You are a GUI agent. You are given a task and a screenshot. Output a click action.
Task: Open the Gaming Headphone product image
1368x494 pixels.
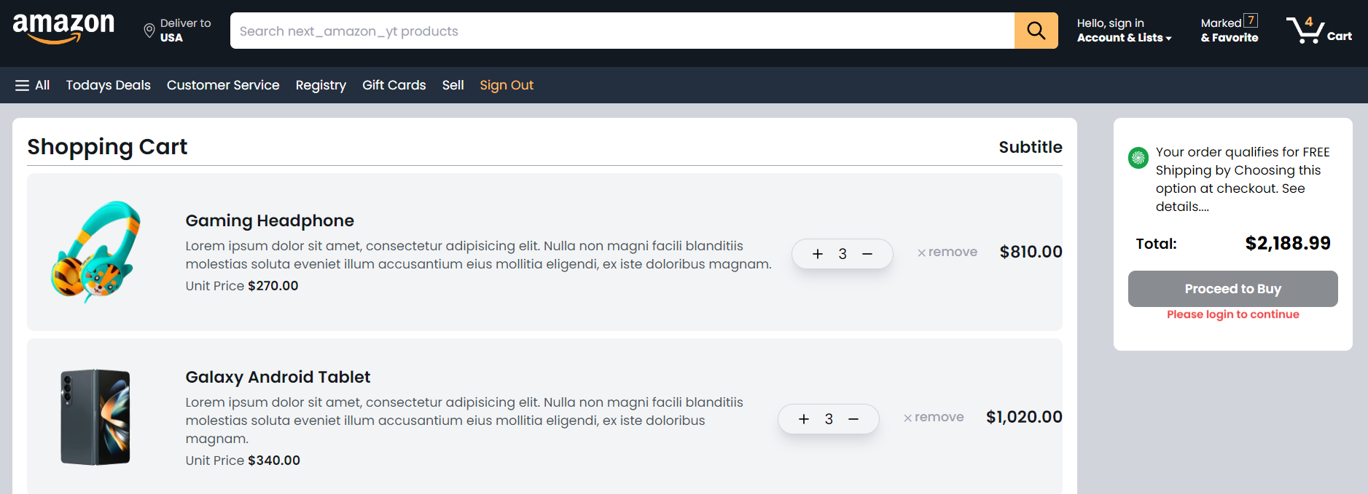(x=95, y=252)
